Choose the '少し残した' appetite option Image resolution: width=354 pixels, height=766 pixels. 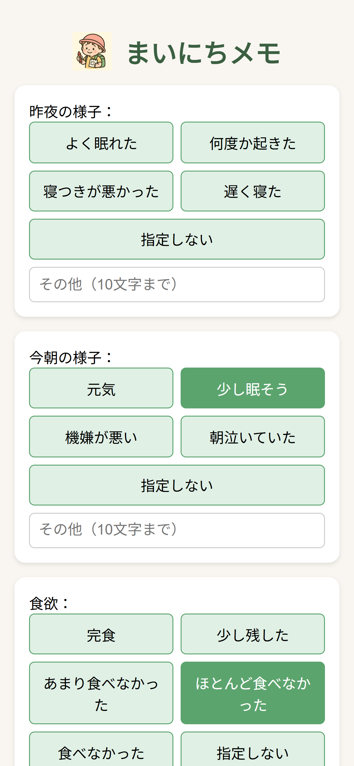(253, 634)
